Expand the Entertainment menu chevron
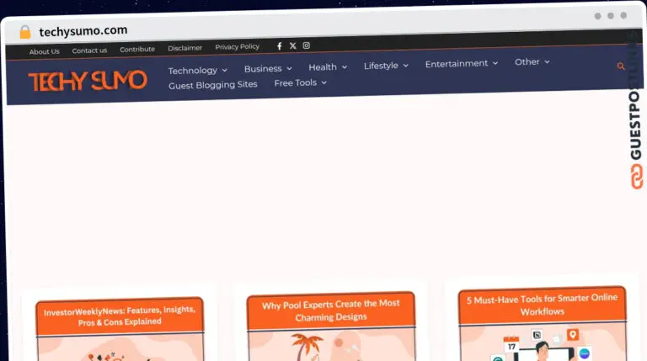 pyautogui.click(x=495, y=63)
